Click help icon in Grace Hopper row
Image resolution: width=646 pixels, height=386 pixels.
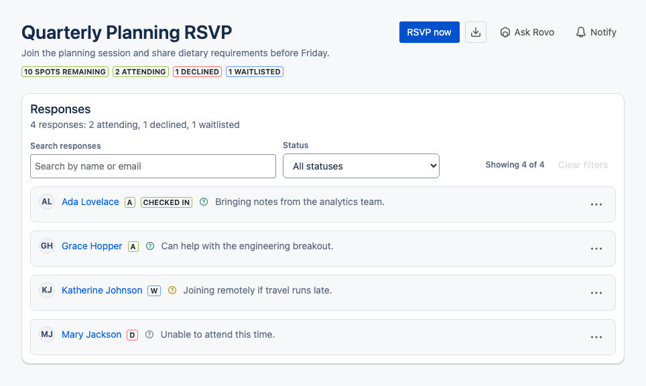click(x=150, y=246)
